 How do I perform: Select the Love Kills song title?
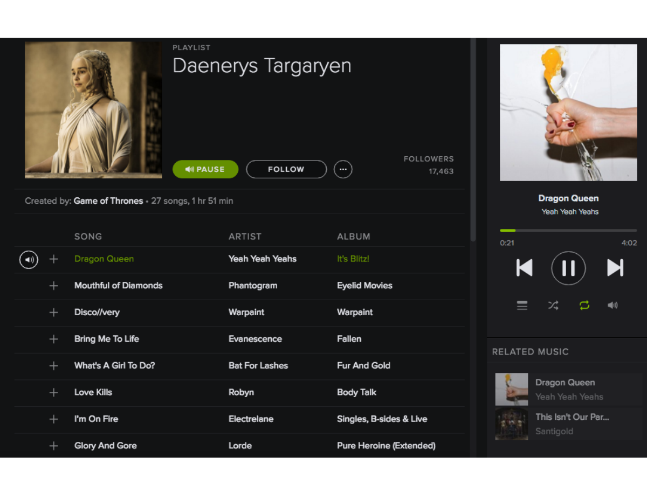tap(93, 392)
